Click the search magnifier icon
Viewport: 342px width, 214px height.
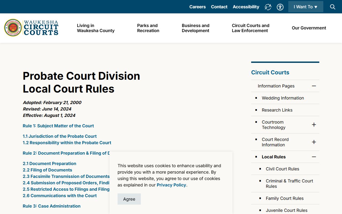[x=333, y=7]
